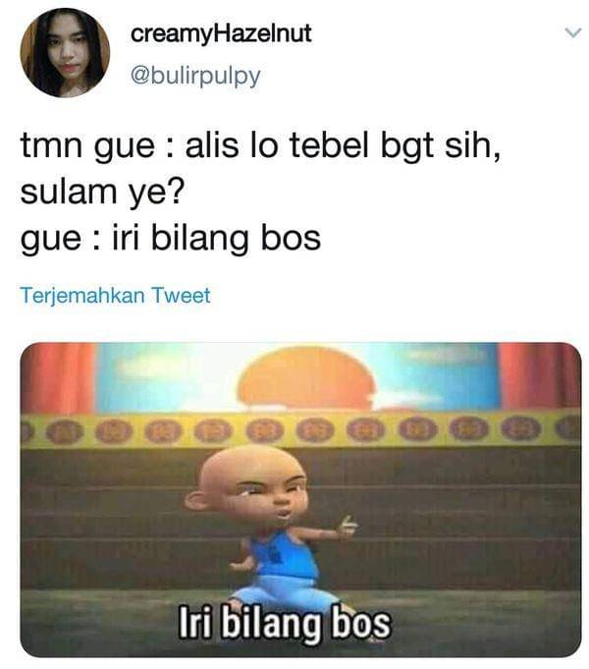Click the word "tebel" in the tweet

tap(329, 145)
